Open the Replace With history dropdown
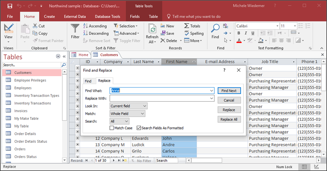Image resolution: width=327 pixels, height=171 pixels. pyautogui.click(x=212, y=98)
